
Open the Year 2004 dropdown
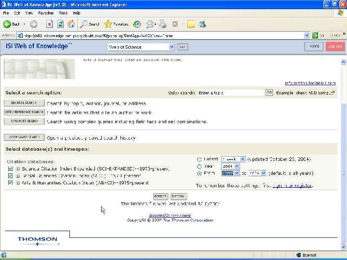[230, 166]
